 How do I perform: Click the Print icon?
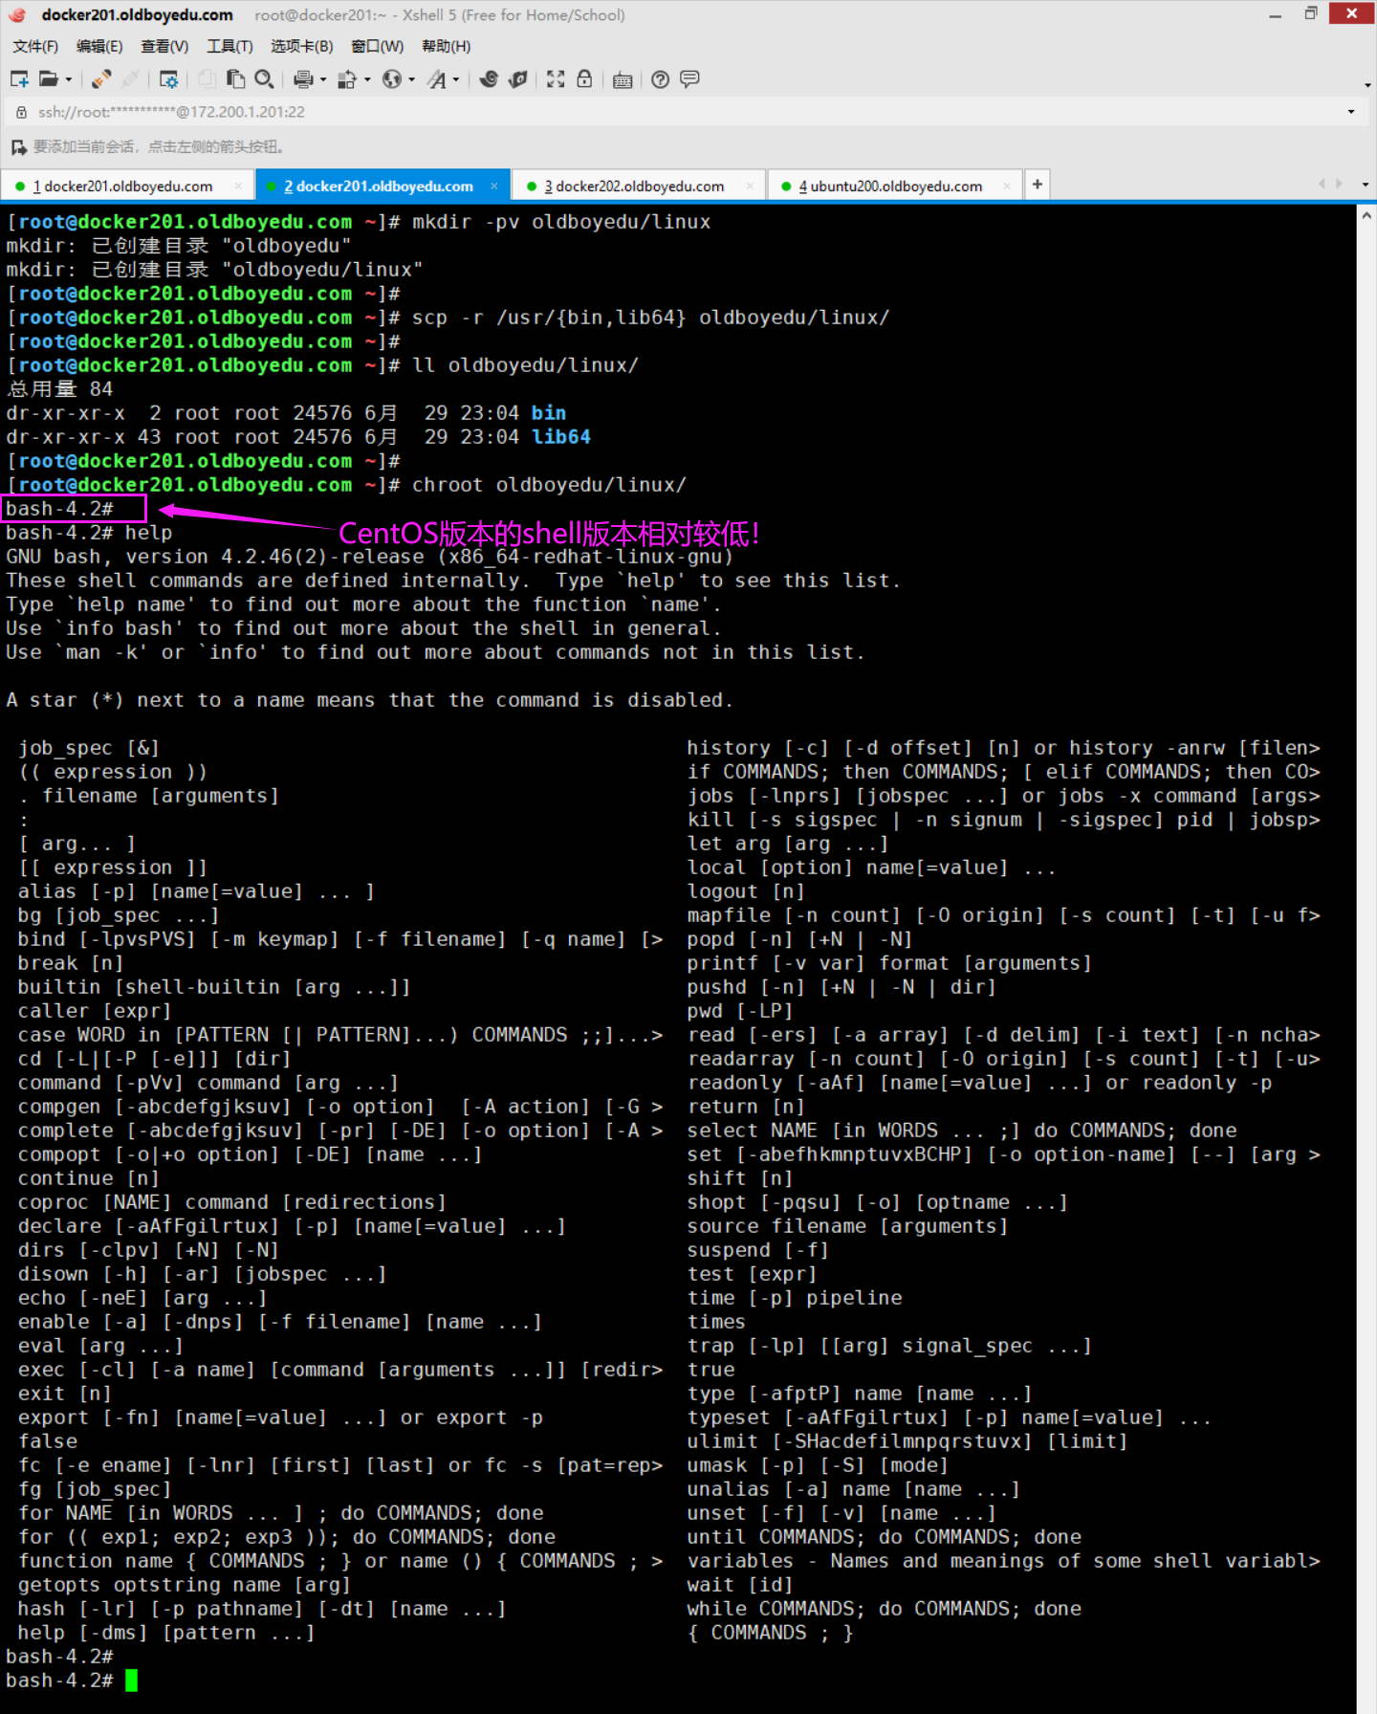click(x=303, y=79)
